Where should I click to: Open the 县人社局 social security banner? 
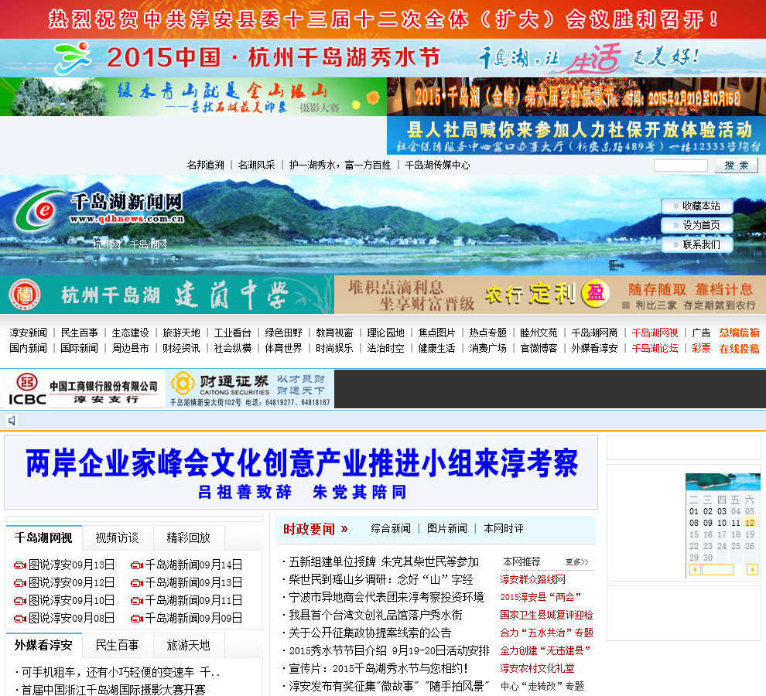pos(576,135)
